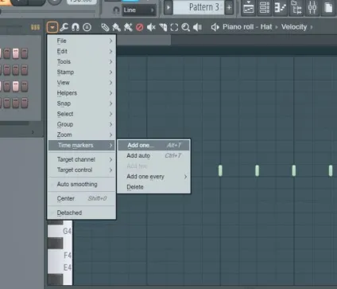The height and width of the screenshot is (289, 337).
Task: Expand the Stamp submenu
Action: click(82, 72)
